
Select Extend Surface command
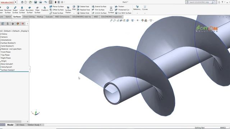coord(99,6)
